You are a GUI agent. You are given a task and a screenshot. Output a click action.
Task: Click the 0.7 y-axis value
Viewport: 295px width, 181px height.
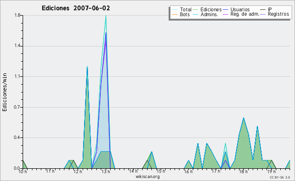tap(17, 107)
